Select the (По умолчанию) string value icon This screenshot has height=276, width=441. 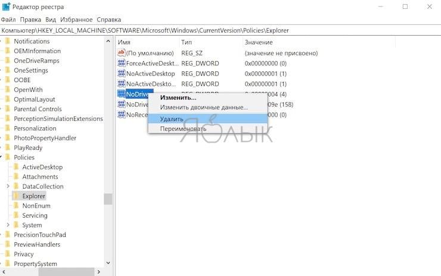pyautogui.click(x=121, y=53)
